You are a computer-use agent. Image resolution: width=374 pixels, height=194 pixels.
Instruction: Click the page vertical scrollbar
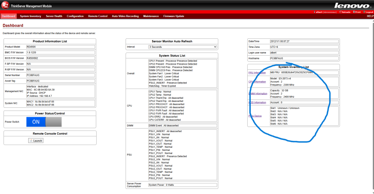[372, 107]
